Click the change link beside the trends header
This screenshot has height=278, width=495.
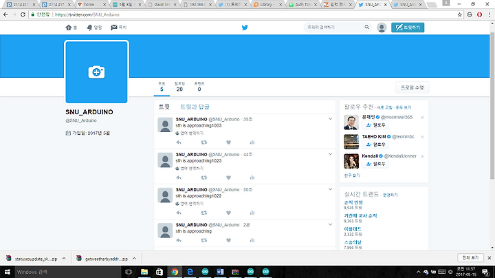(x=390, y=195)
